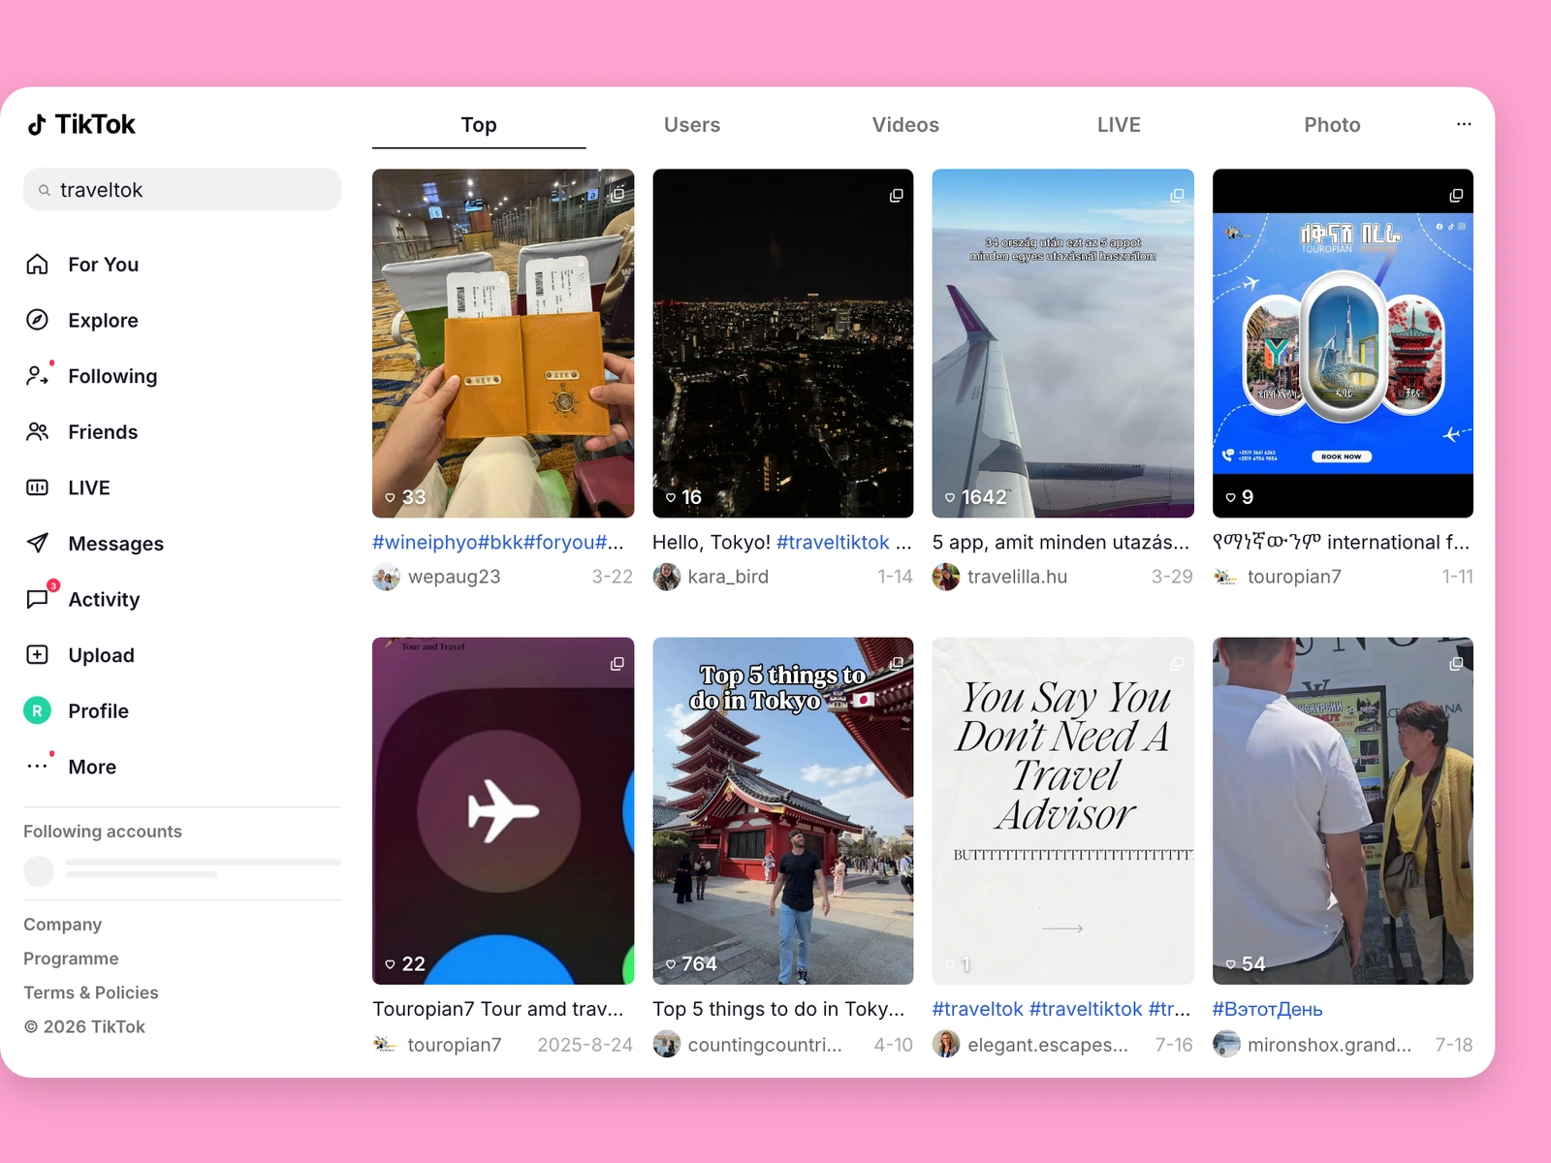Screen dimensions: 1551x1163
Task: Click multi-photo icon on Tokyo night post
Action: pyautogui.click(x=896, y=196)
